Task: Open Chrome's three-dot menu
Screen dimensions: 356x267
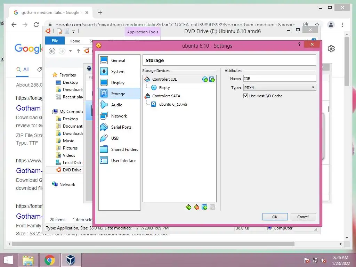Action: click(x=342, y=25)
